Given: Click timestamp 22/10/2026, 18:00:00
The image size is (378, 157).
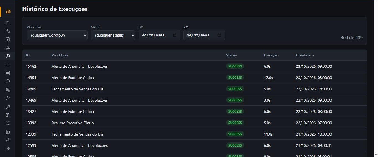Looking at the screenshot, I should point(314,89).
